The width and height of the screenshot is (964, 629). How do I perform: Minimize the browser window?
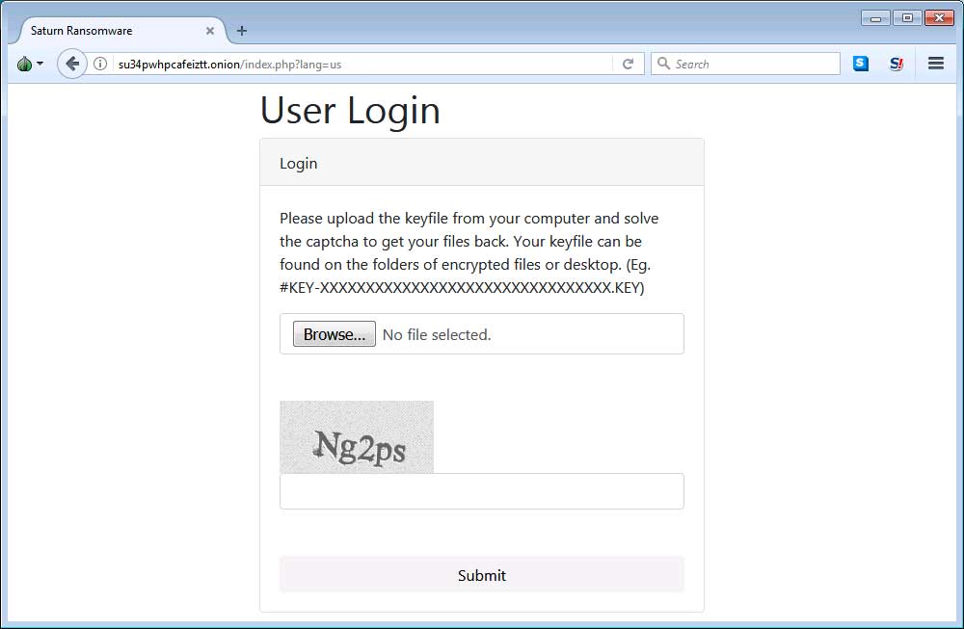(875, 18)
